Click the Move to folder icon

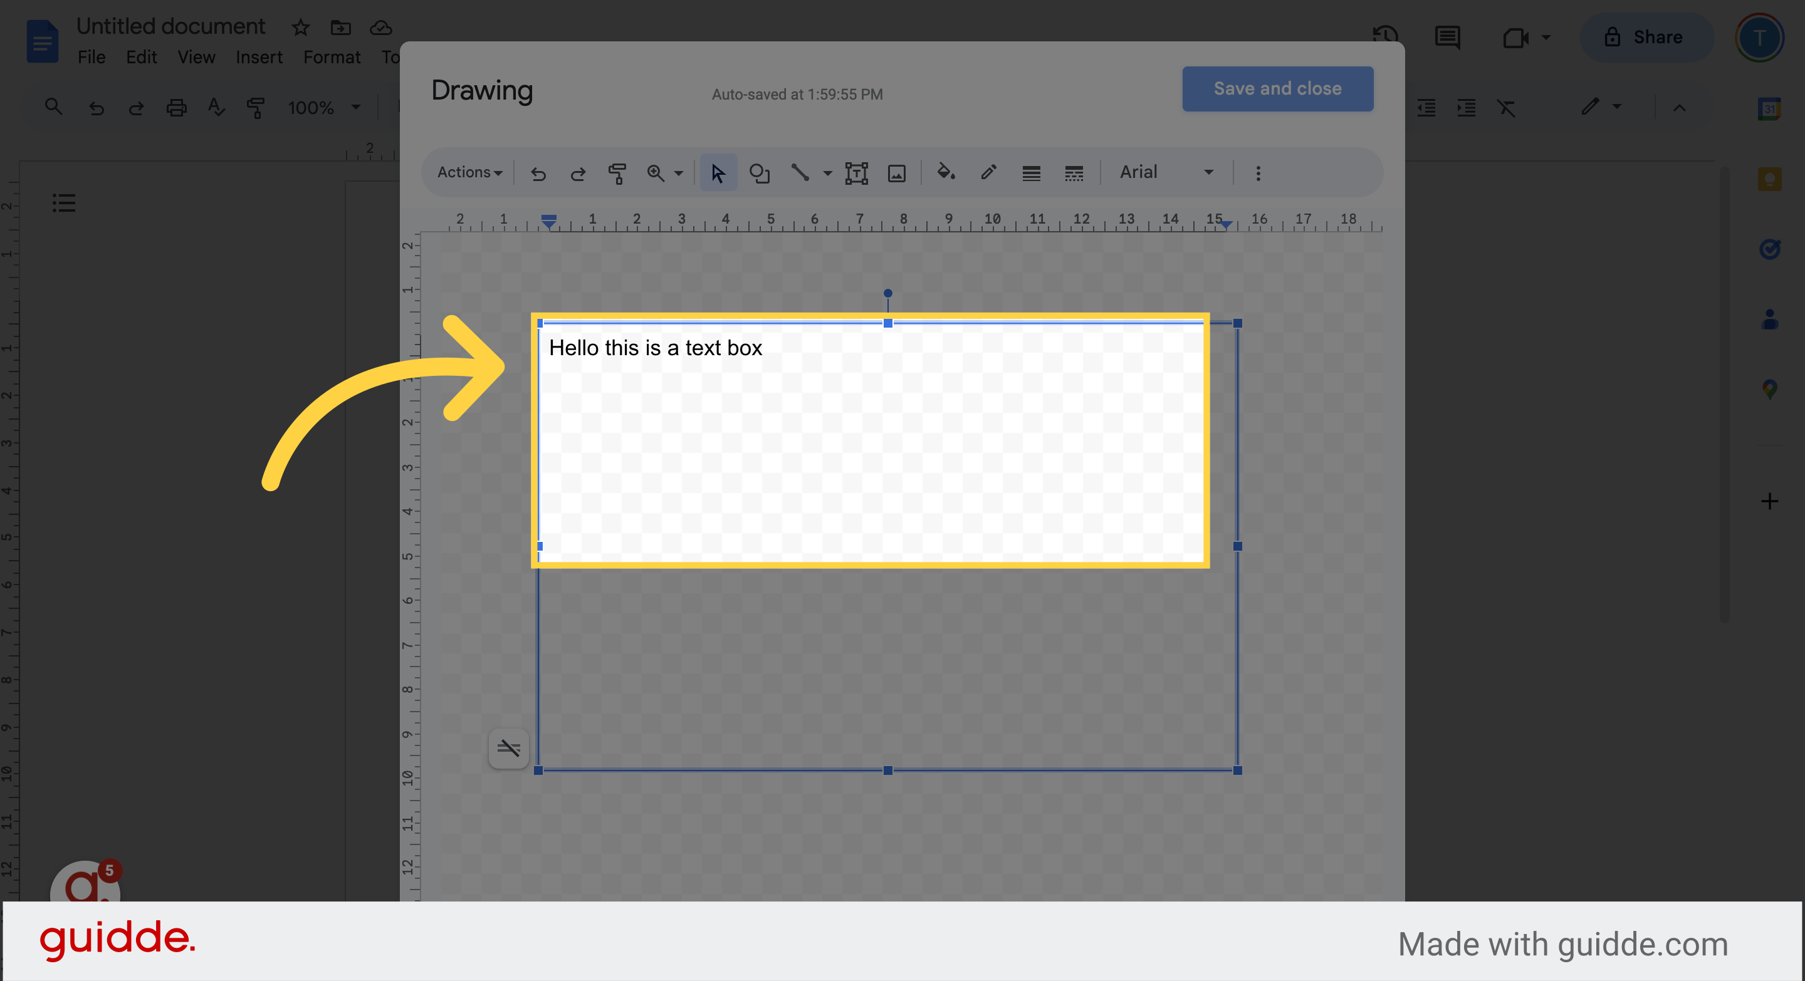click(340, 28)
